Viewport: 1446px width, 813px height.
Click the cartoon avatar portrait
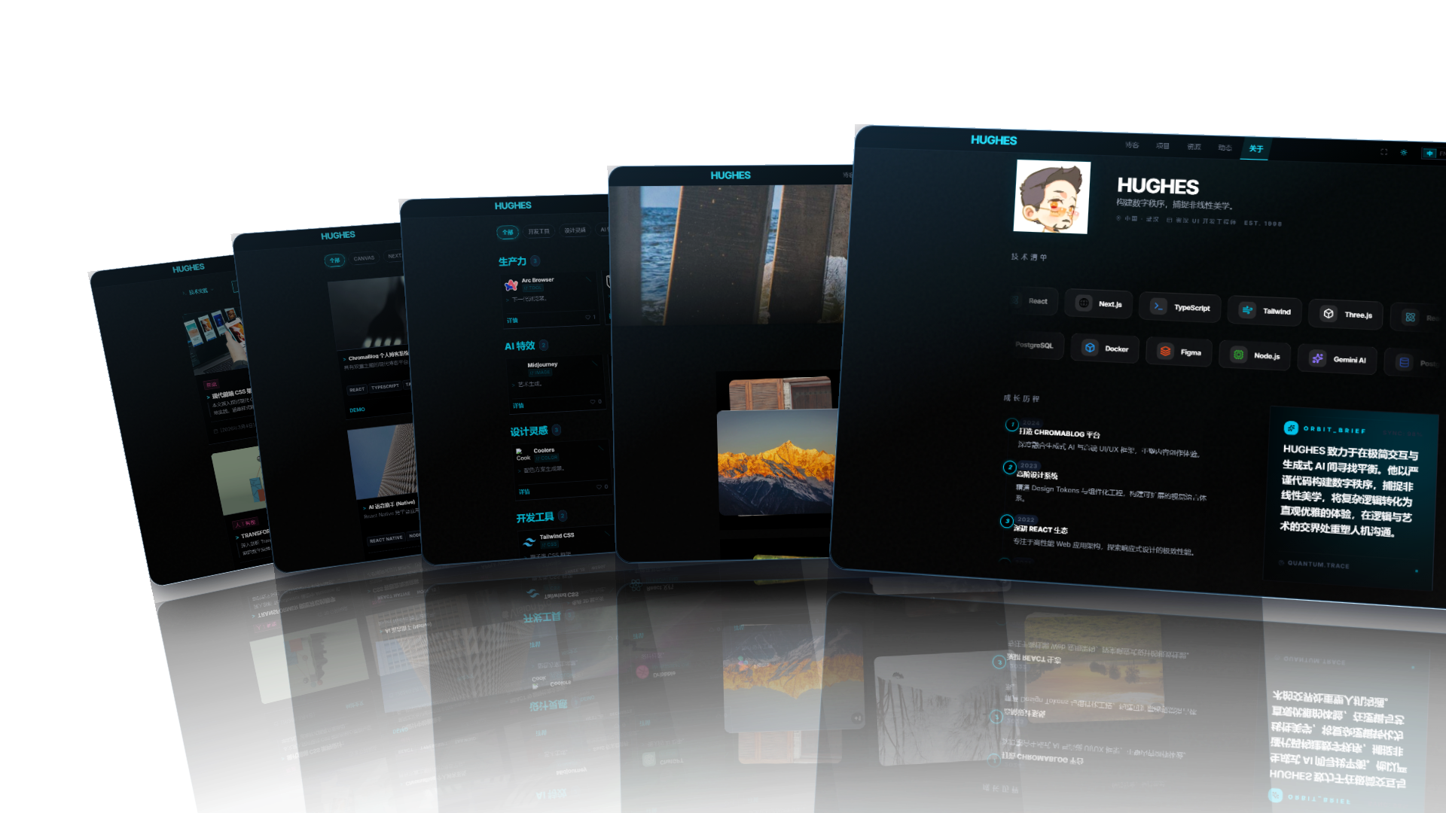click(1052, 196)
